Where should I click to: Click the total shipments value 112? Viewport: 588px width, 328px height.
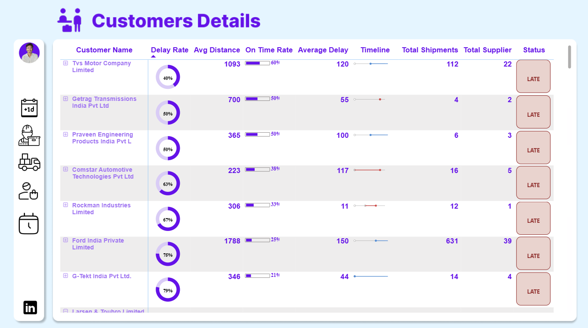point(453,64)
